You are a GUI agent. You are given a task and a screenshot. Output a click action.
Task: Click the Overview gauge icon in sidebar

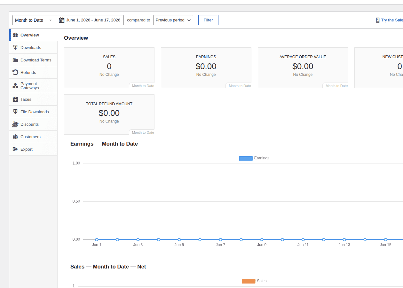point(15,35)
